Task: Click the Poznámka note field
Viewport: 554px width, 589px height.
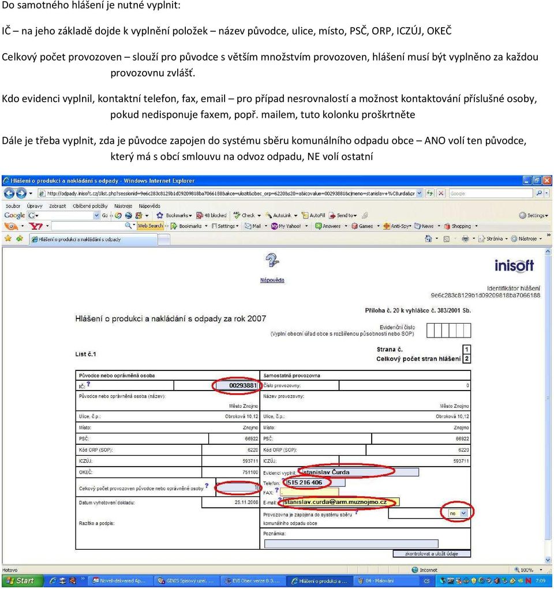Action: [x=351, y=543]
